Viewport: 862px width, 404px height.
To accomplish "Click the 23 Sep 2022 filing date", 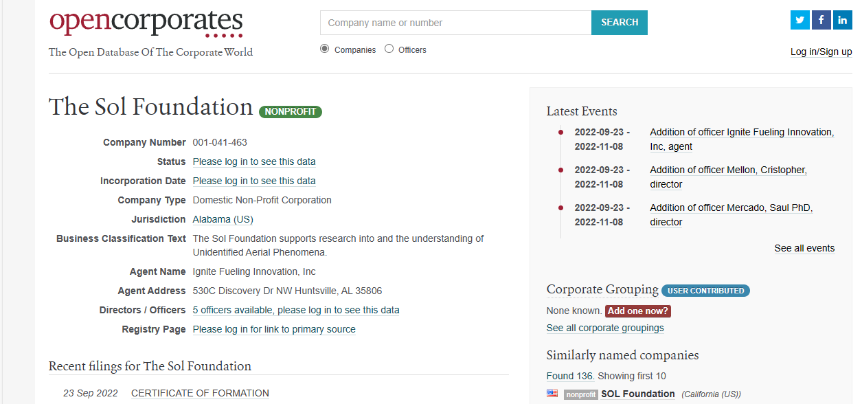I will point(91,393).
